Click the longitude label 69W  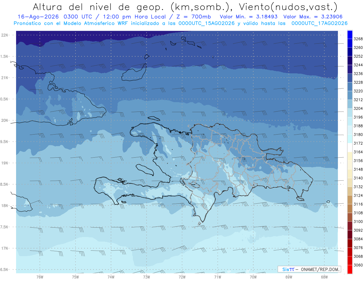289,277
